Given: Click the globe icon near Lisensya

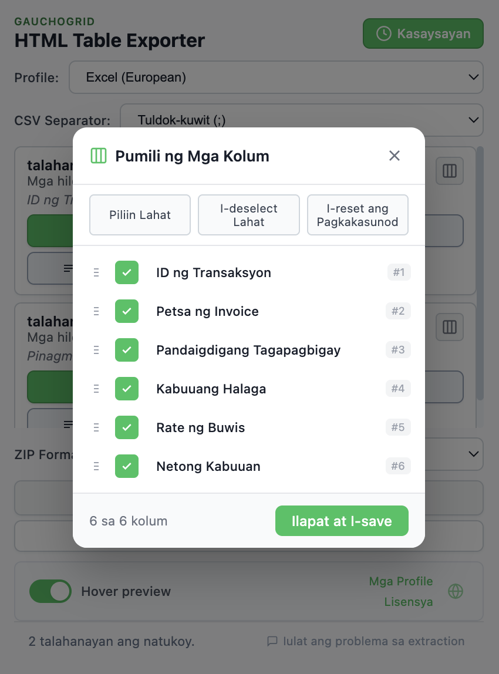Looking at the screenshot, I should coord(455,592).
